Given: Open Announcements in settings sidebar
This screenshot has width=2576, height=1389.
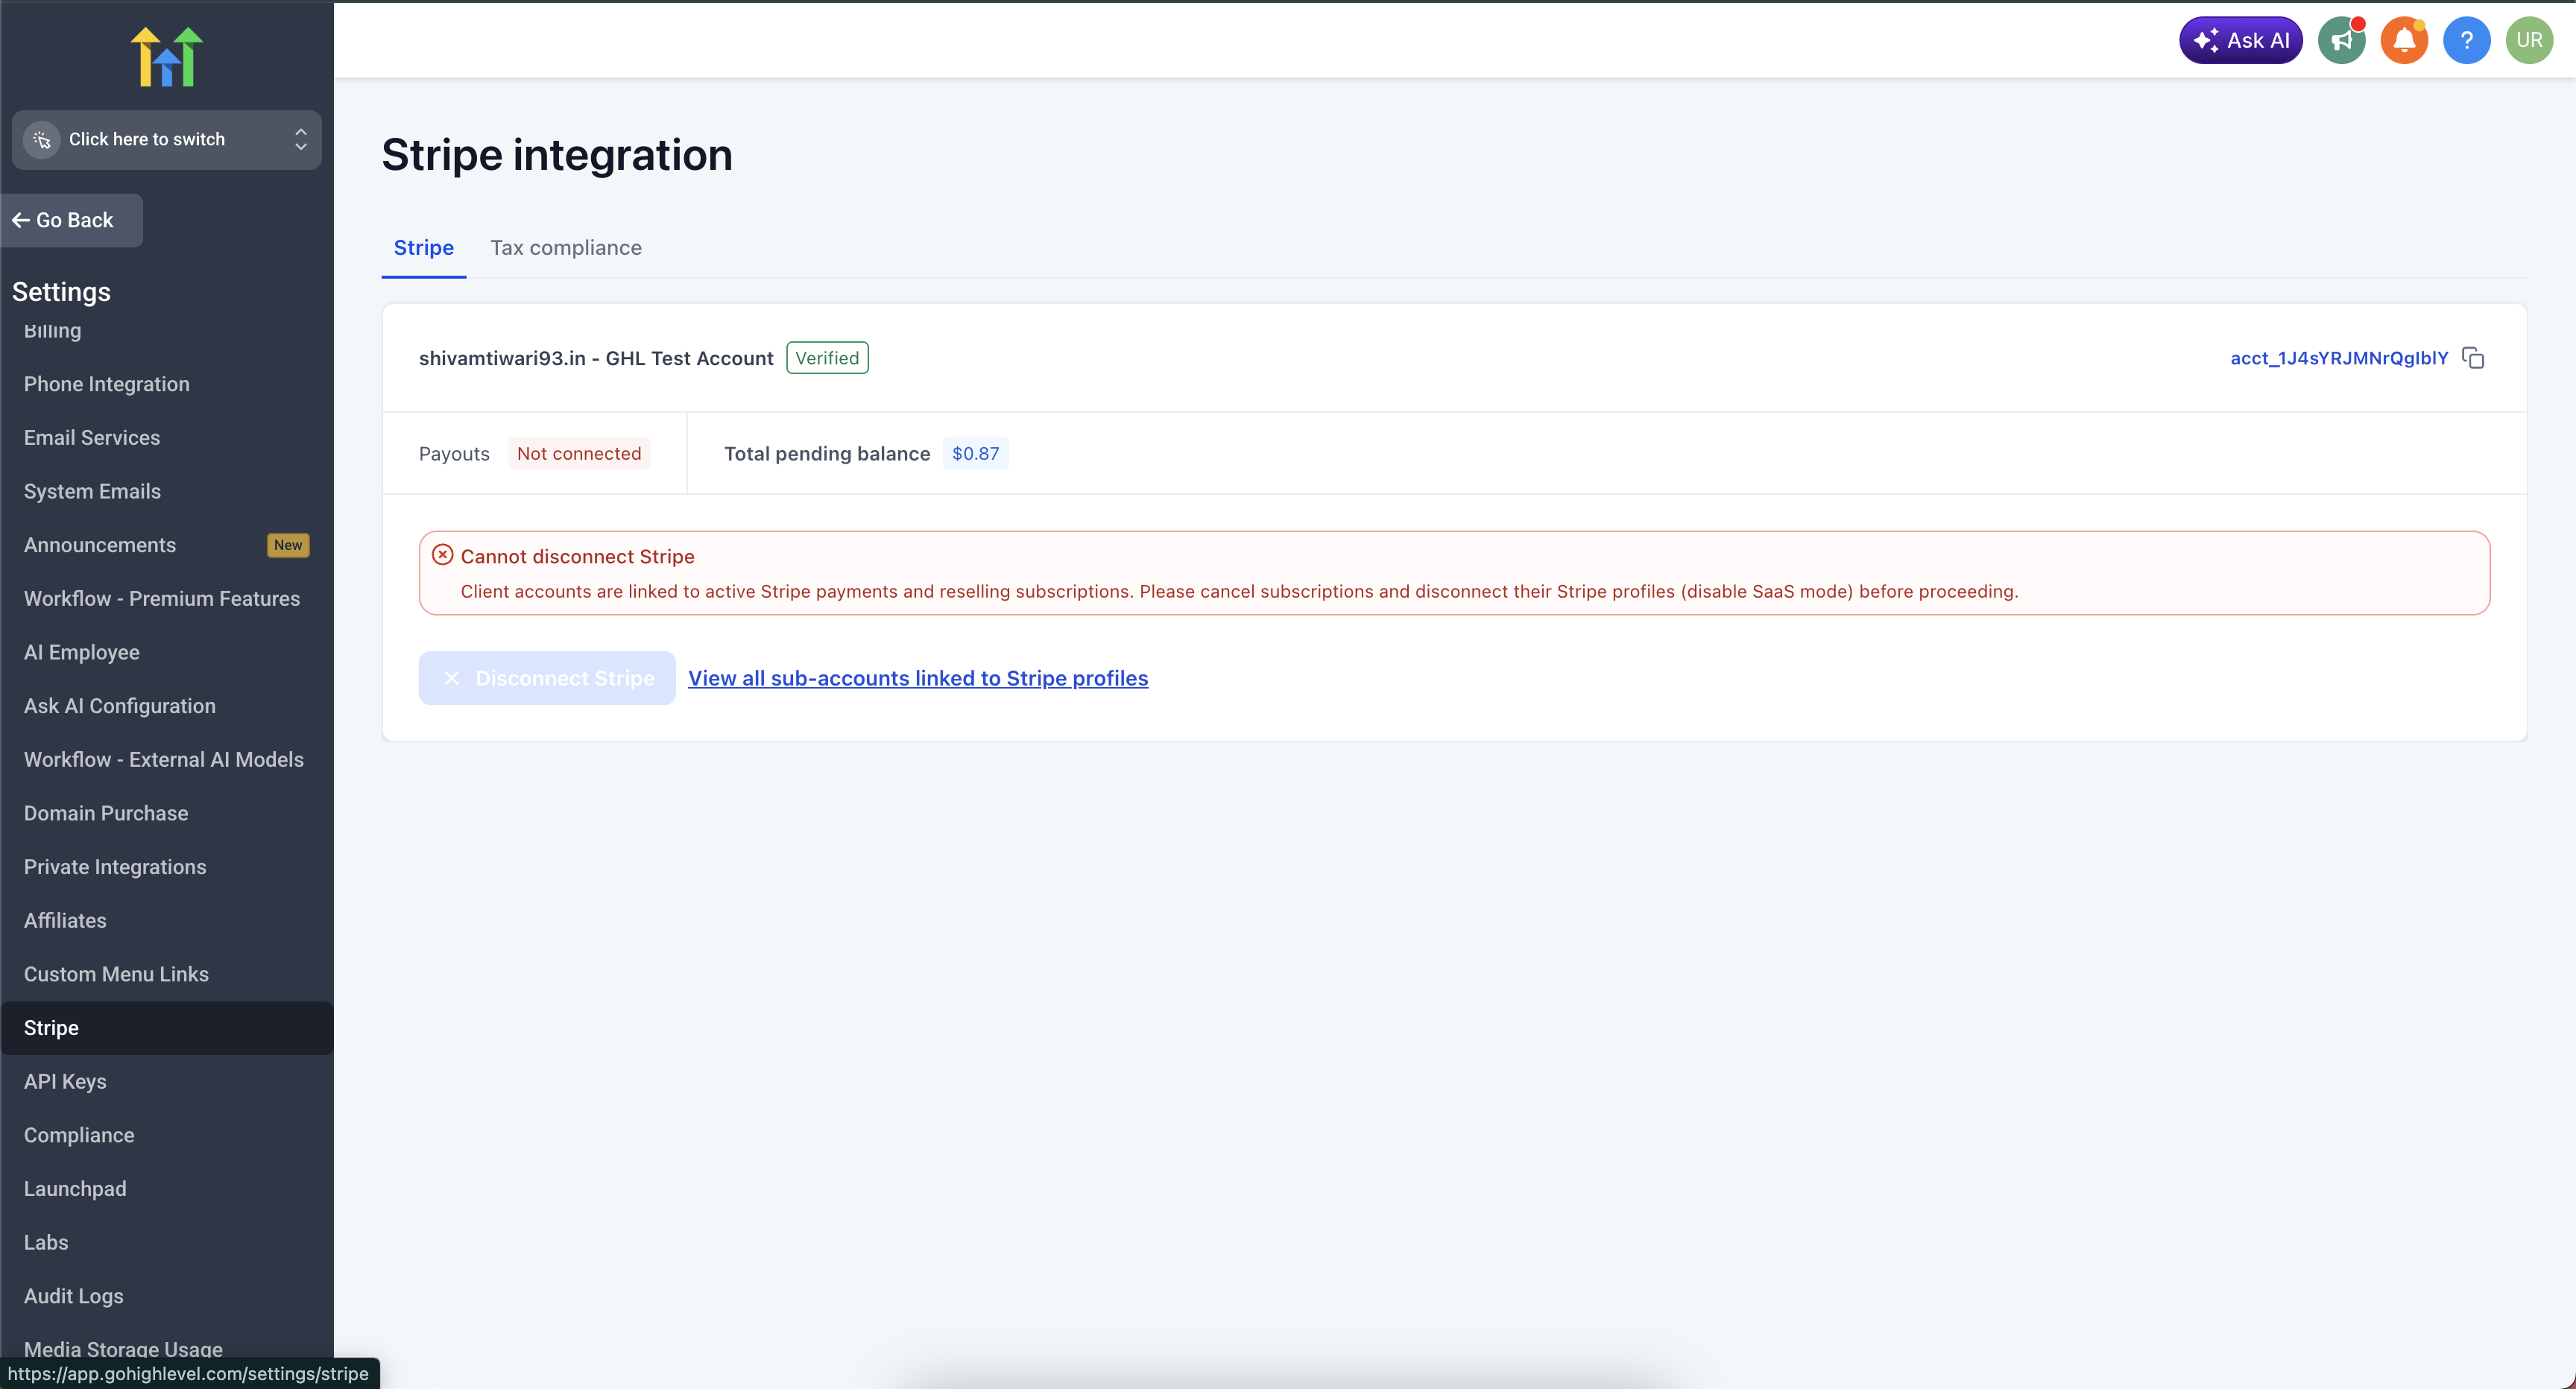Looking at the screenshot, I should [x=100, y=545].
